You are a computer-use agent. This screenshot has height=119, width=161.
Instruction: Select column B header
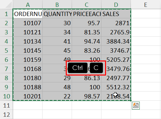(x=57, y=4)
